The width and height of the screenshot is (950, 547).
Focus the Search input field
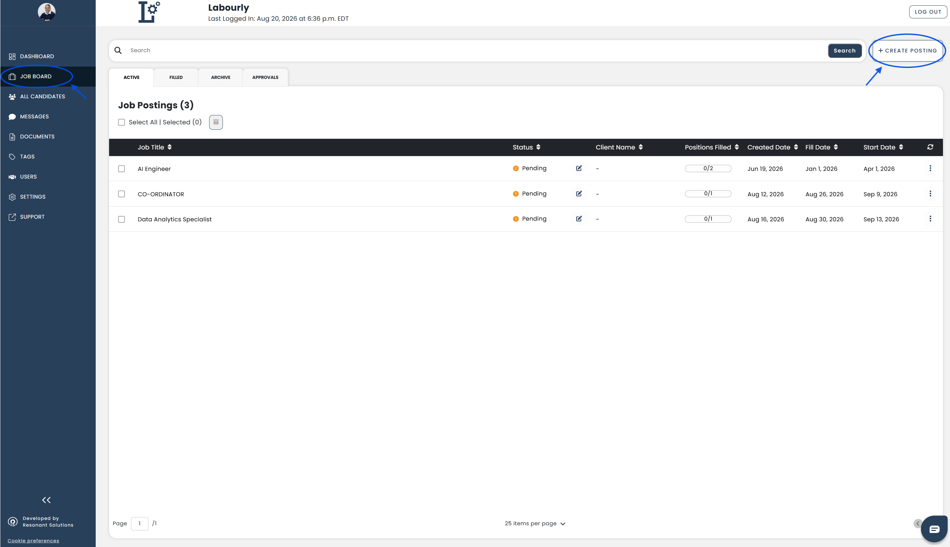476,50
